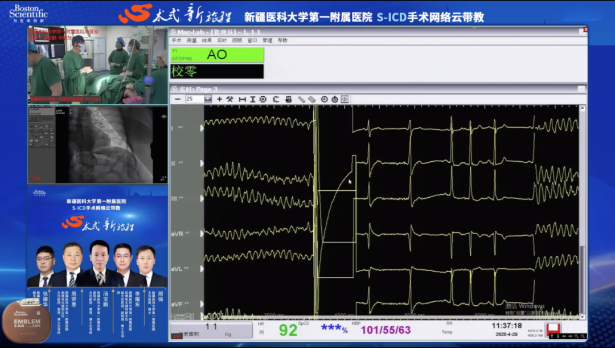Click the lead II channel marker arrow
Screen dimensions: 615x348
coord(202,163)
